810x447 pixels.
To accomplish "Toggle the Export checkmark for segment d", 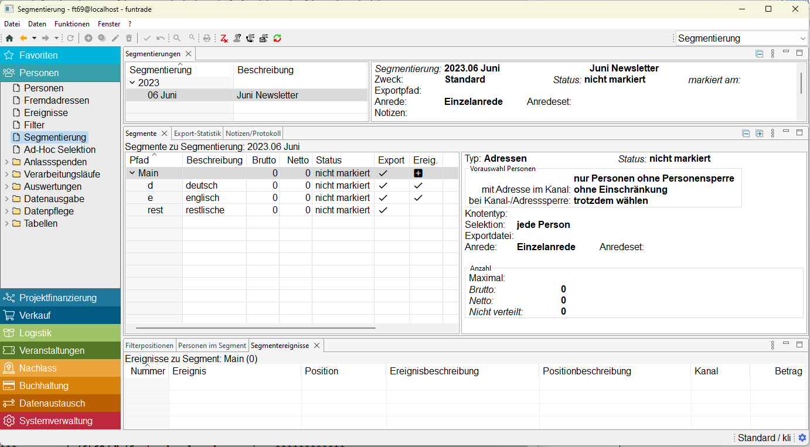I will click(383, 186).
